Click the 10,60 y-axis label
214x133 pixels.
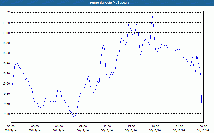click(x=6, y=53)
